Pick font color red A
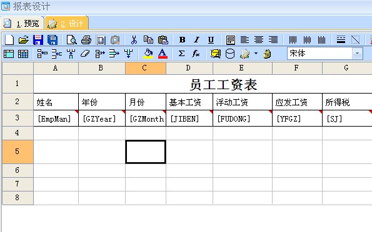This screenshot has width=372, height=232. (163, 54)
